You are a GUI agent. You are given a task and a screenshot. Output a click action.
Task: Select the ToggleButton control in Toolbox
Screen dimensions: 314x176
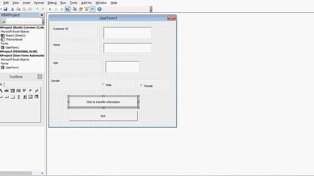tap(36, 90)
